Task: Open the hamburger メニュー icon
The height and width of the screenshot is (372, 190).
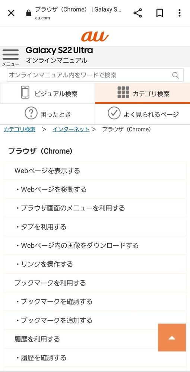Action: [x=10, y=58]
